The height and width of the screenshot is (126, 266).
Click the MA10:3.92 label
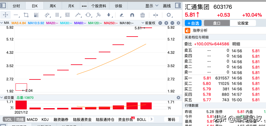36,23
